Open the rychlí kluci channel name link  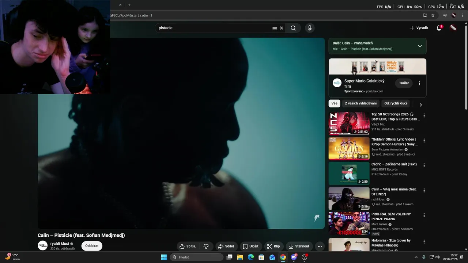point(60,244)
